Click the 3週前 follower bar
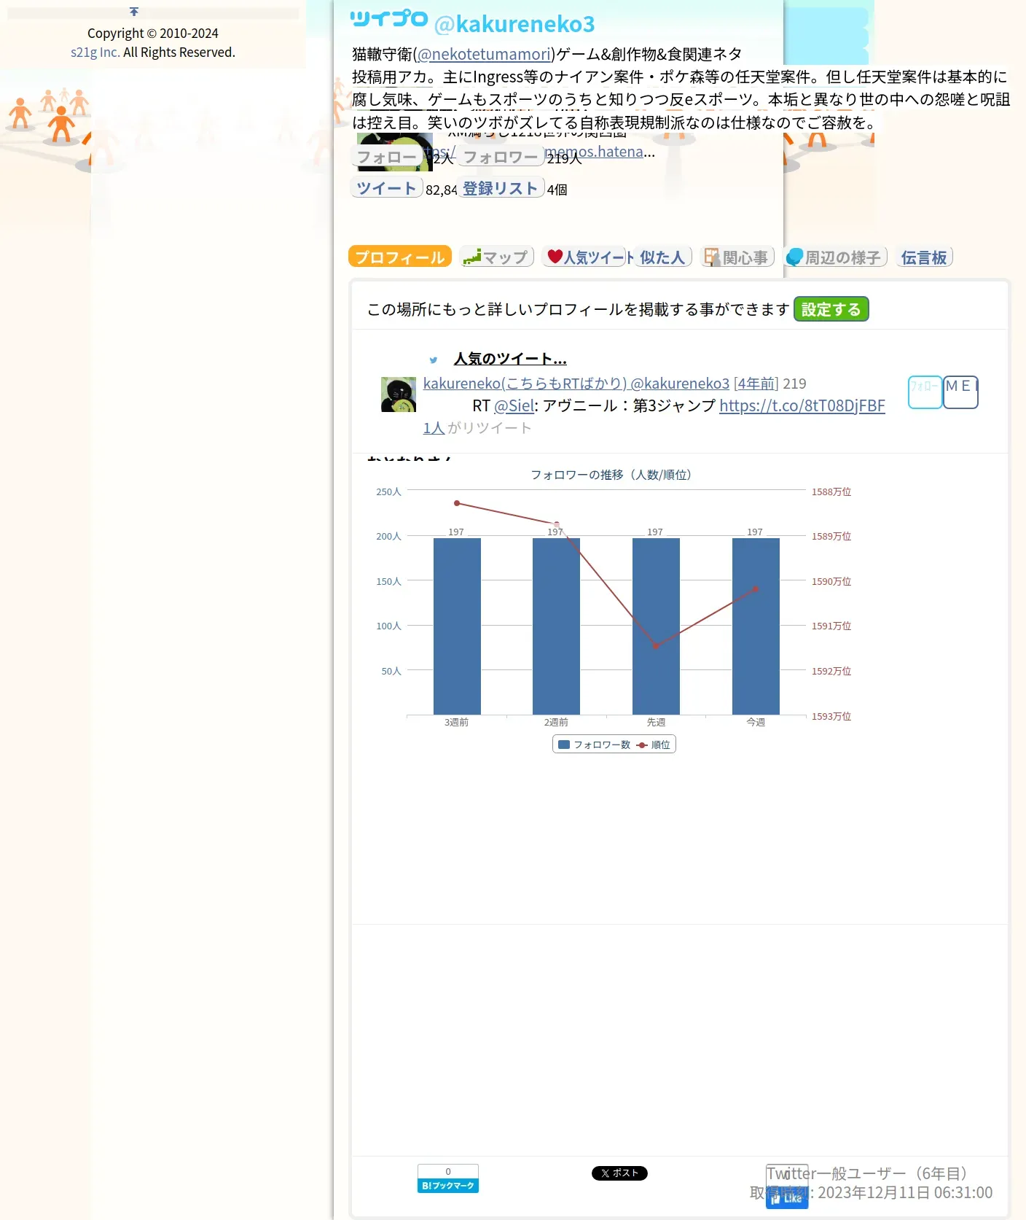 [x=457, y=626]
